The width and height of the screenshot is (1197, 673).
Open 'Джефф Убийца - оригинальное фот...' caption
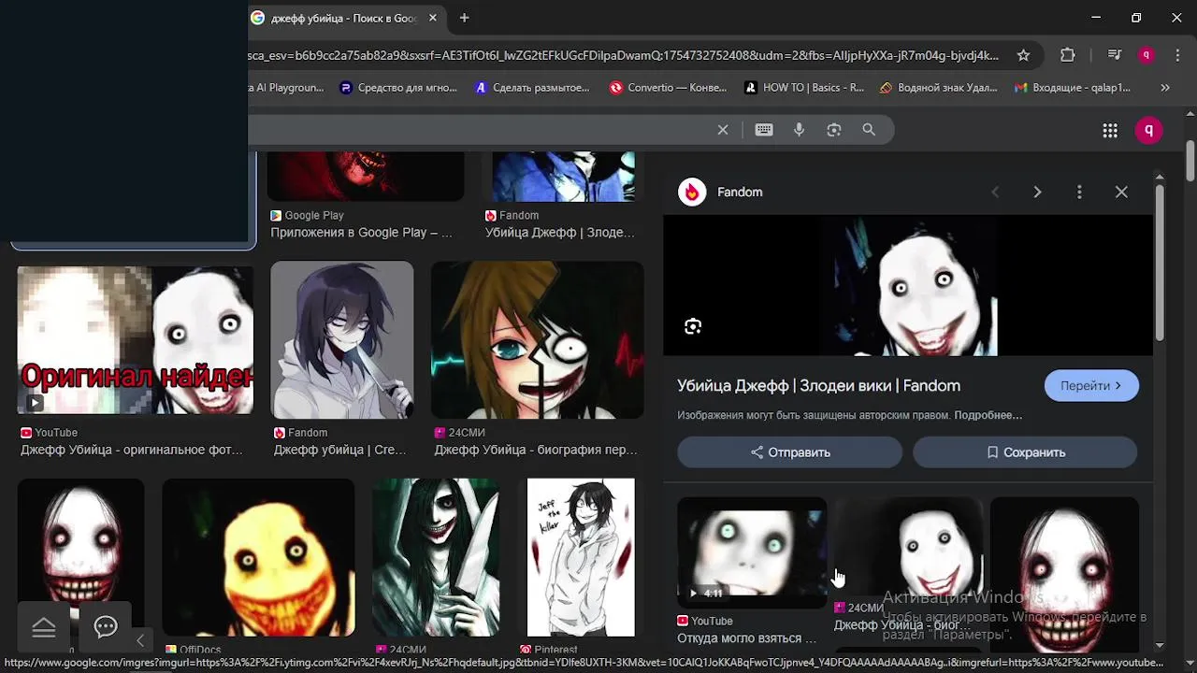coord(132,450)
